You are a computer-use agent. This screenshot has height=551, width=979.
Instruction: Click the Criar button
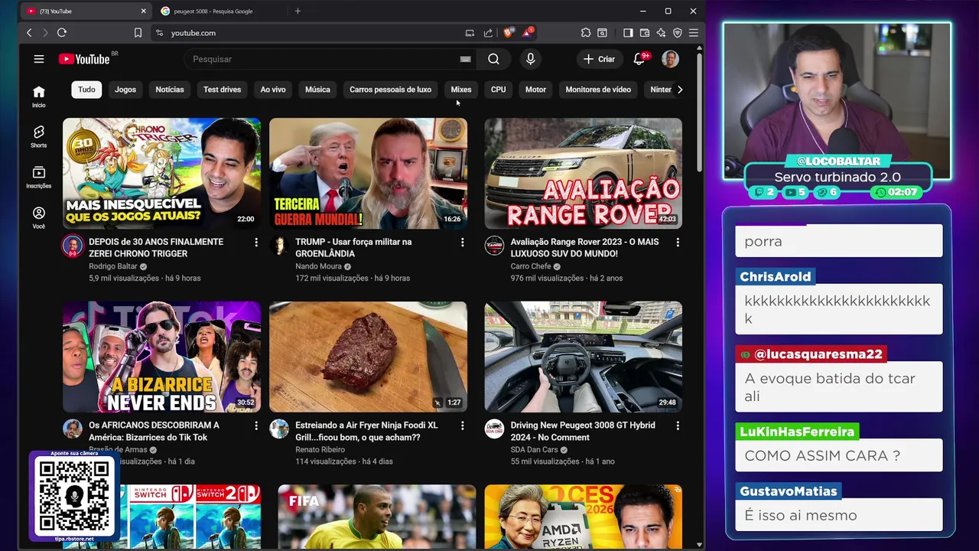pyautogui.click(x=599, y=59)
